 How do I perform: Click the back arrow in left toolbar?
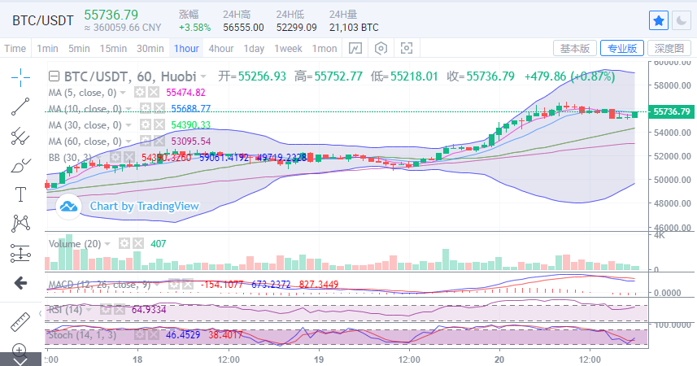(20, 283)
